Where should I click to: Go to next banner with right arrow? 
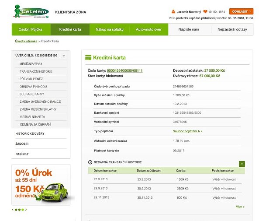[x=26, y=210]
